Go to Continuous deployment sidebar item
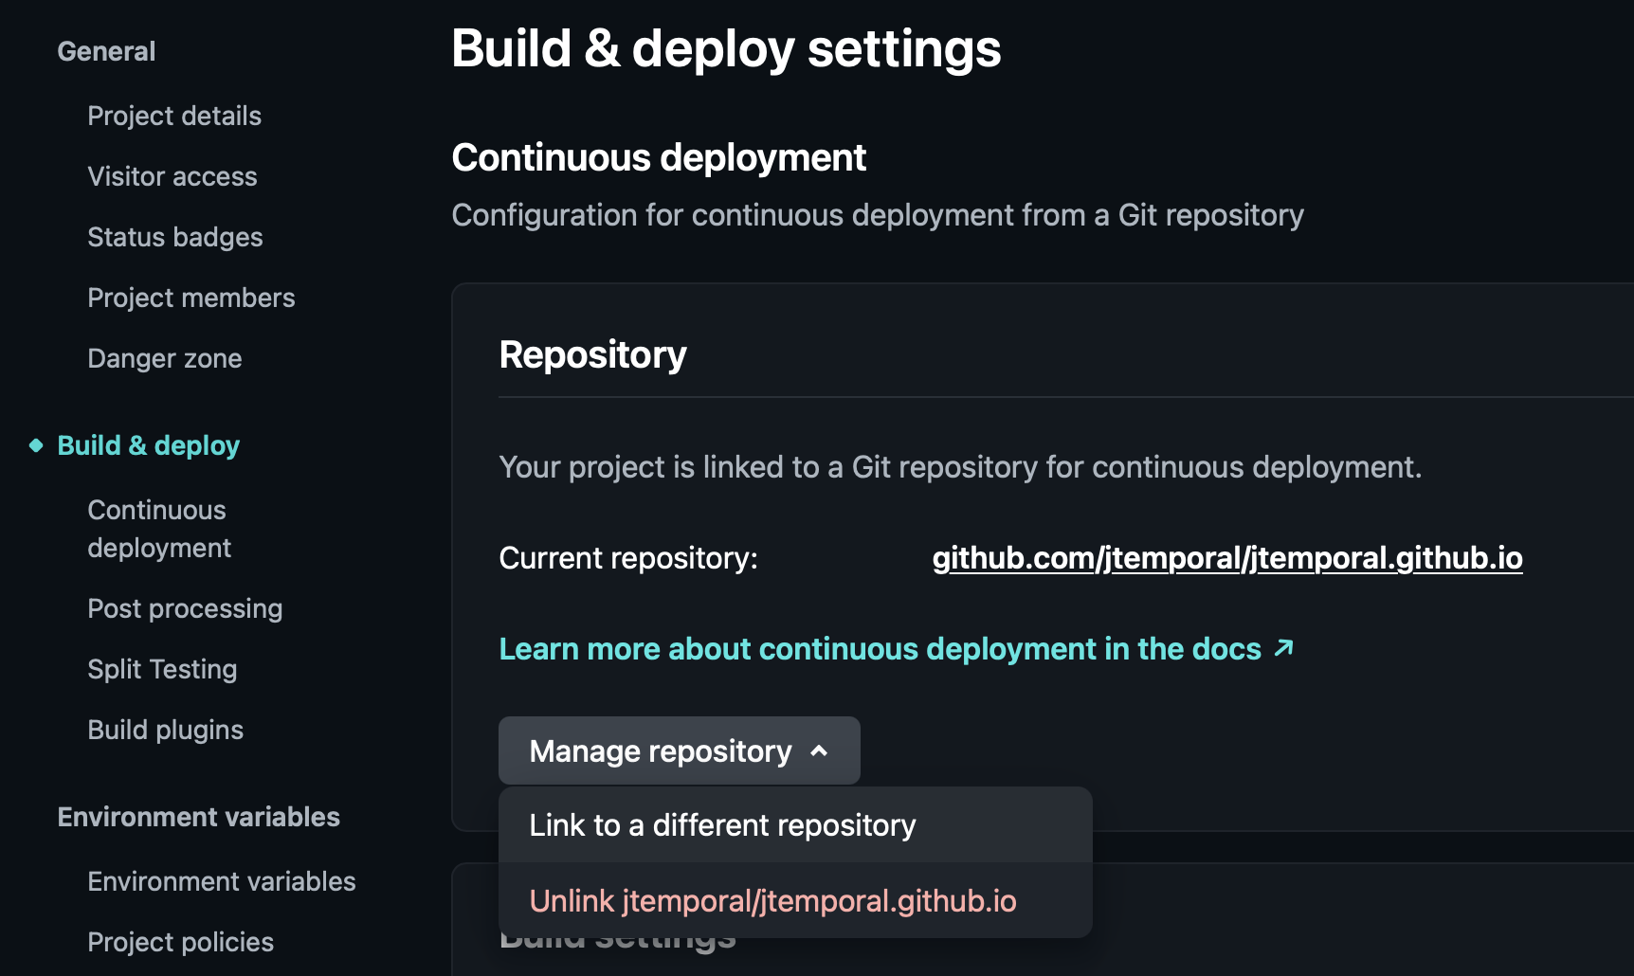Screen dimensions: 1634x976 (x=159, y=529)
